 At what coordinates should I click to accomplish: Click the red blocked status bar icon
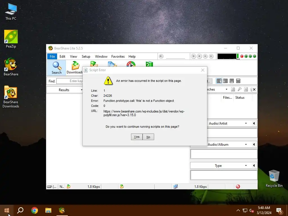pyautogui.click(x=238, y=186)
